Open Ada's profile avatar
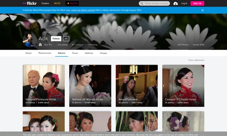 pos(30,40)
